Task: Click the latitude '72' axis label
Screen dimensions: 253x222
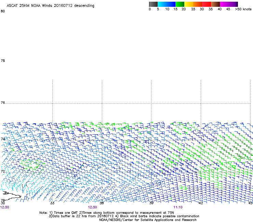Action: [3, 171]
